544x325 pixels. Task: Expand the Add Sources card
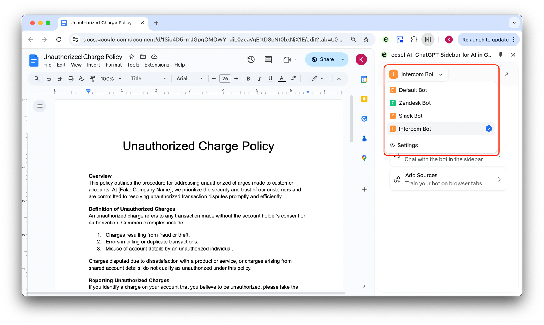pyautogui.click(x=448, y=179)
